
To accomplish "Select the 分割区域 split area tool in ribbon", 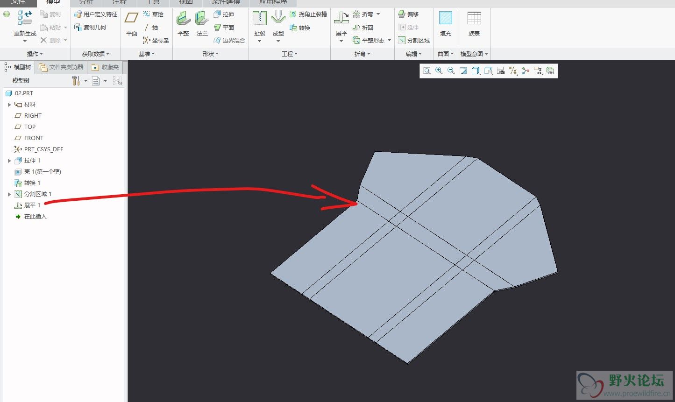I will click(x=414, y=41).
